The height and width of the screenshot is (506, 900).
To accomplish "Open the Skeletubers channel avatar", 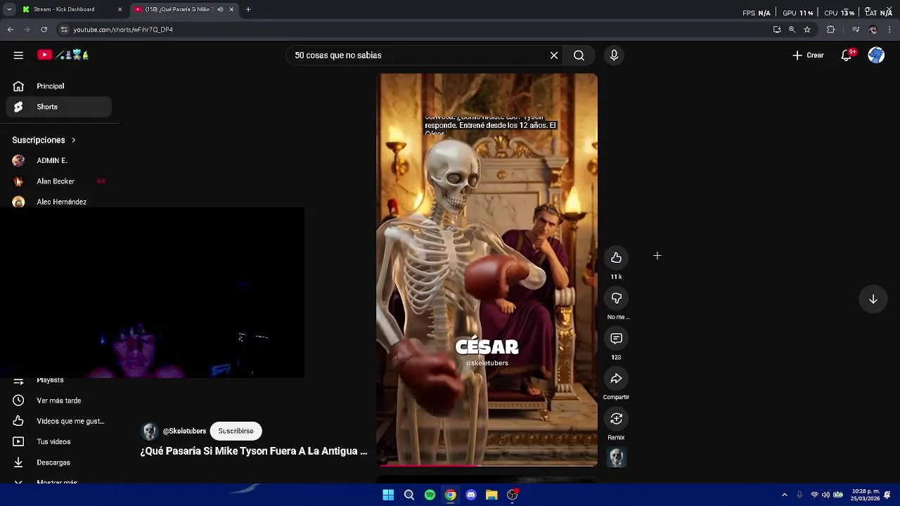I will pyautogui.click(x=149, y=431).
